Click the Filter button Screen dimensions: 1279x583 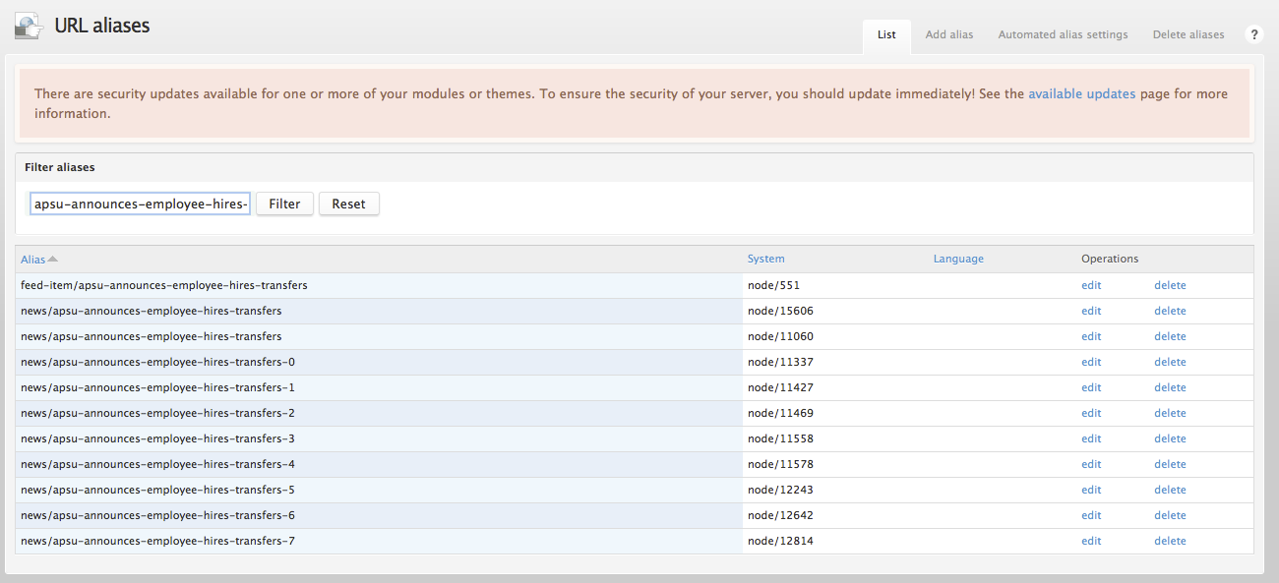(x=283, y=203)
